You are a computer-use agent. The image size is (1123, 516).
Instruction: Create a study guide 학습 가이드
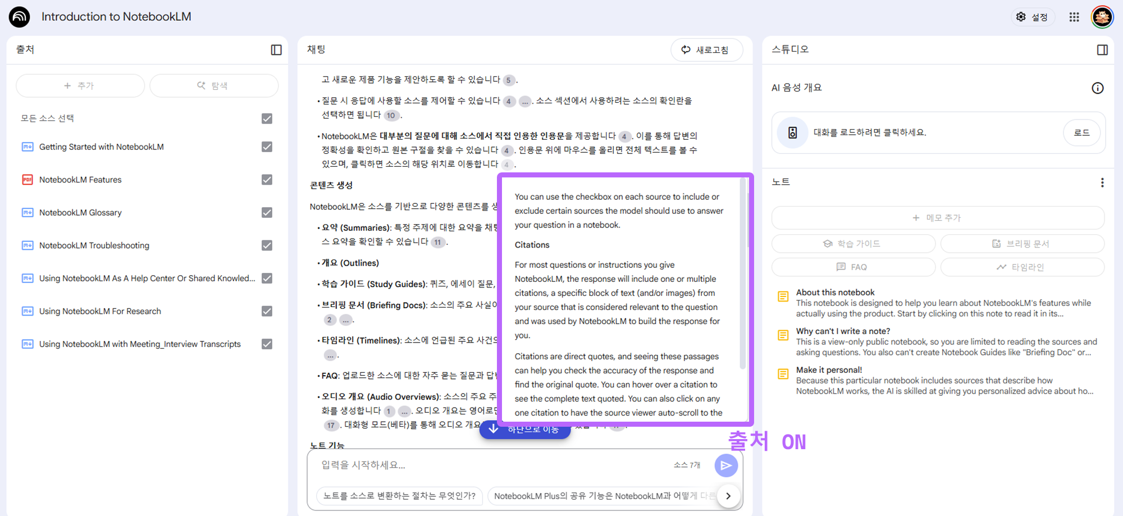[x=853, y=244]
